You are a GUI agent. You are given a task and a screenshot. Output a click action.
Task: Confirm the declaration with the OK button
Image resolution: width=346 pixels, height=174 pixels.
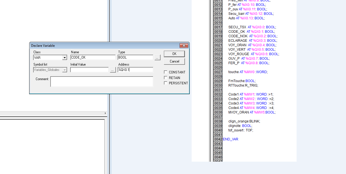(x=174, y=54)
